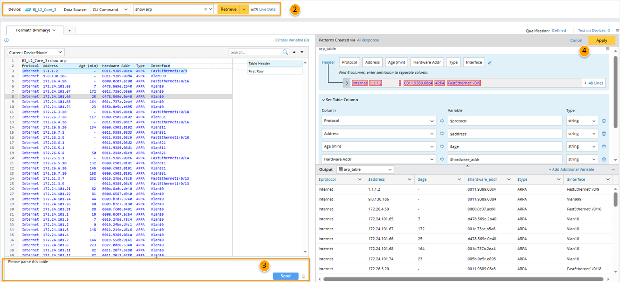Viewport: 620px width, 282px height.
Task: Click the Add Additional Variable link
Action: point(571,169)
